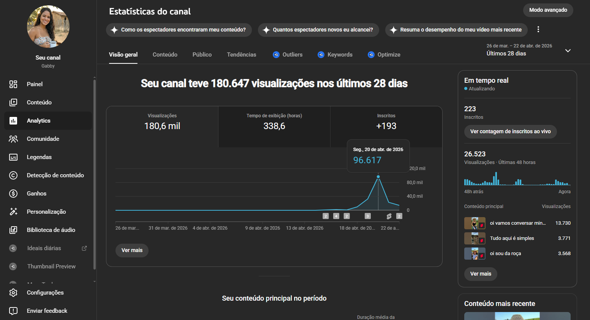
Task: Click the view count '3.568'
Action: pyautogui.click(x=564, y=254)
